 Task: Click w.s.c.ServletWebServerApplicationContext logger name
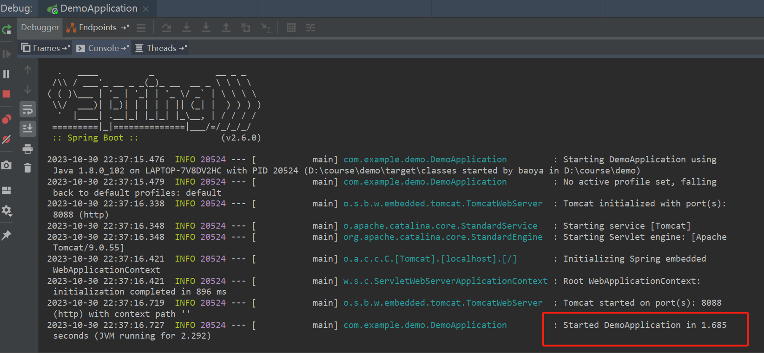(x=446, y=281)
